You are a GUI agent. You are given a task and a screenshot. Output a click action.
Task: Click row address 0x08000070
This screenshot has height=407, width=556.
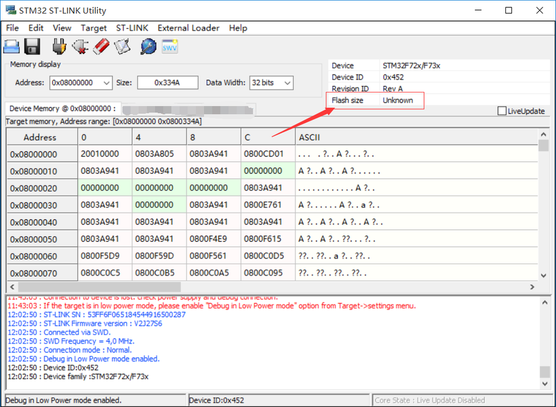42,273
